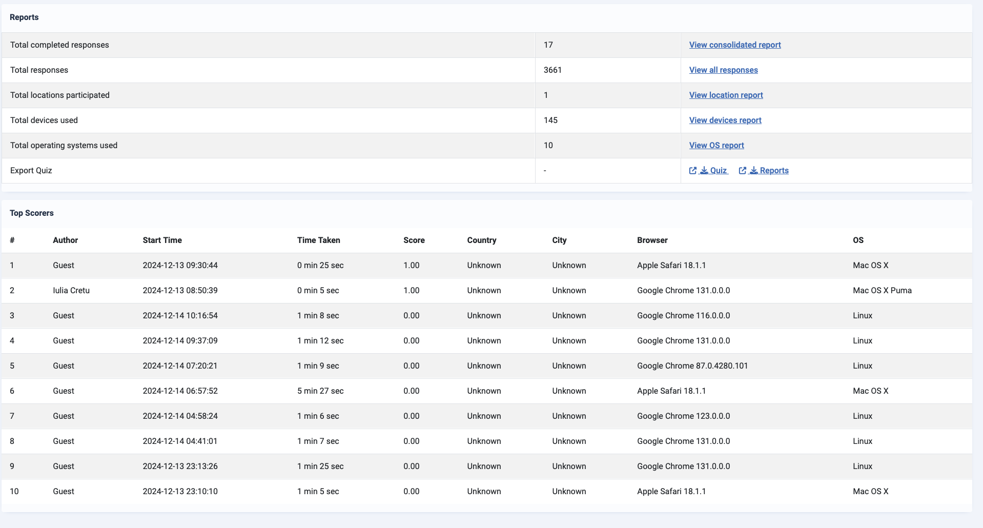The width and height of the screenshot is (983, 528).
Task: Click the external-link icon before Reports export
Action: tap(743, 171)
